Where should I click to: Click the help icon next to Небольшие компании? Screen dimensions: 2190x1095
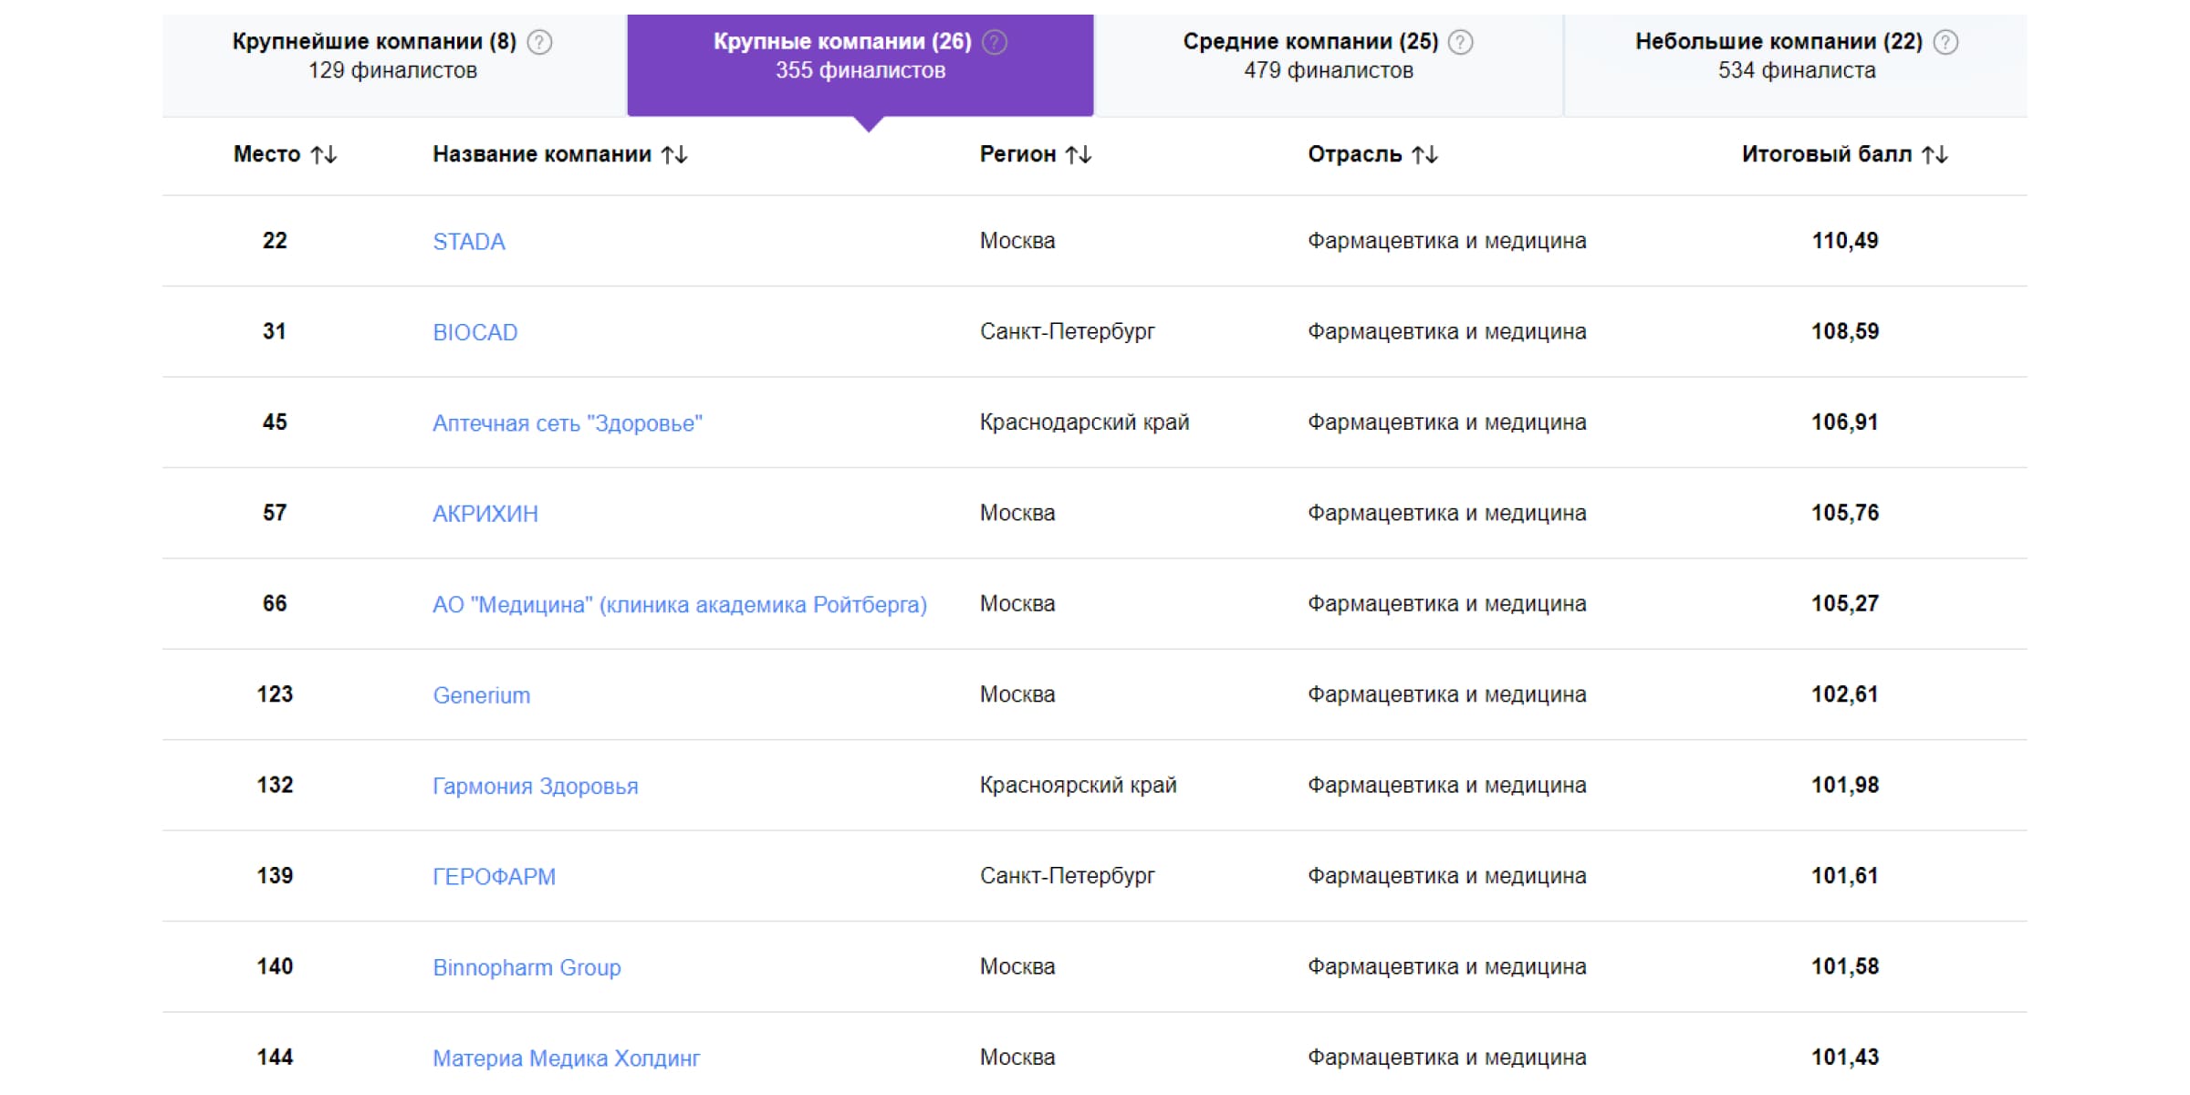(1945, 40)
